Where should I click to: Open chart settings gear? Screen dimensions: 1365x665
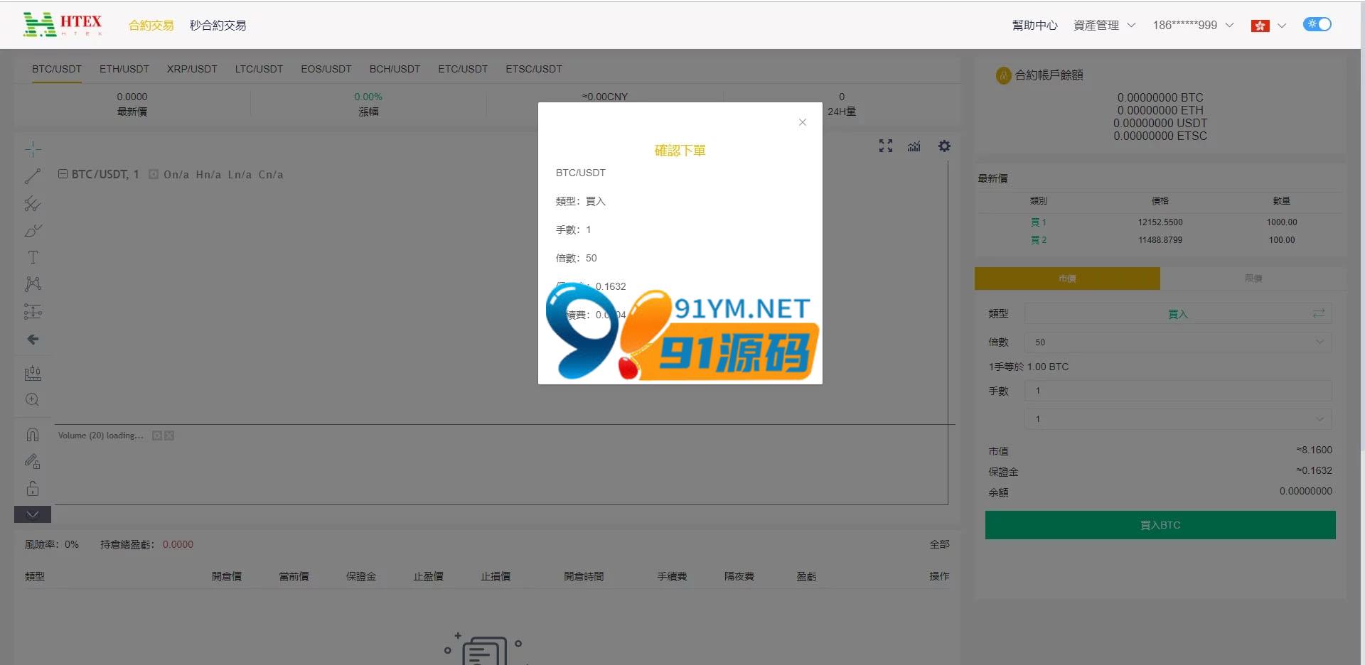[x=944, y=146]
